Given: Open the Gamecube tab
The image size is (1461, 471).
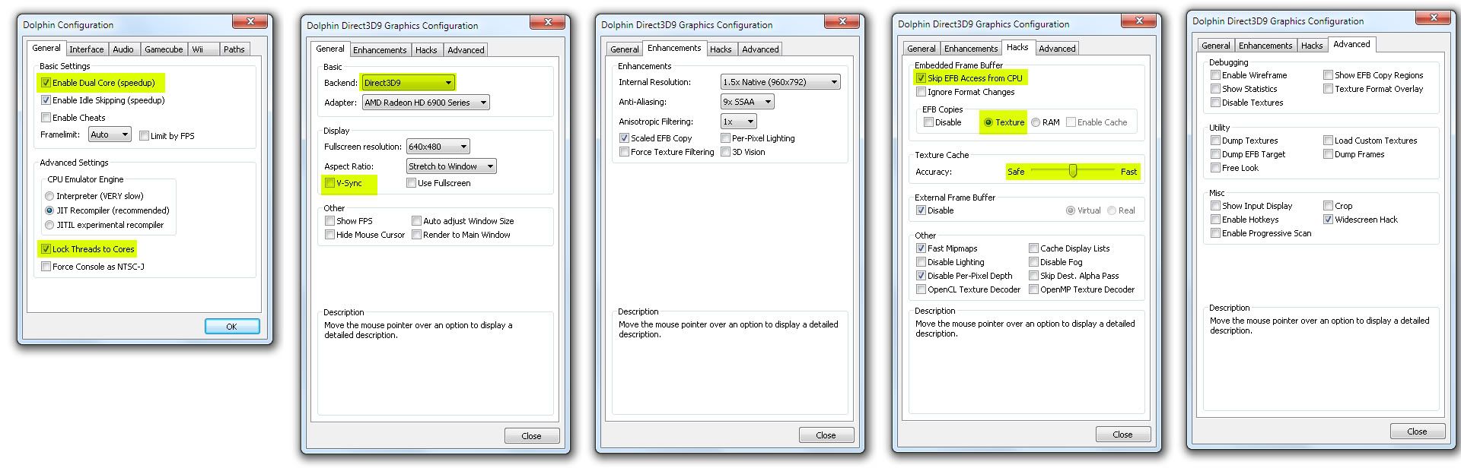Looking at the screenshot, I should pyautogui.click(x=164, y=49).
